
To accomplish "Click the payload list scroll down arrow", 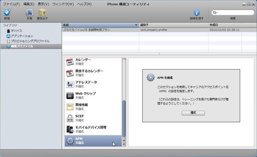I will coord(124,144).
